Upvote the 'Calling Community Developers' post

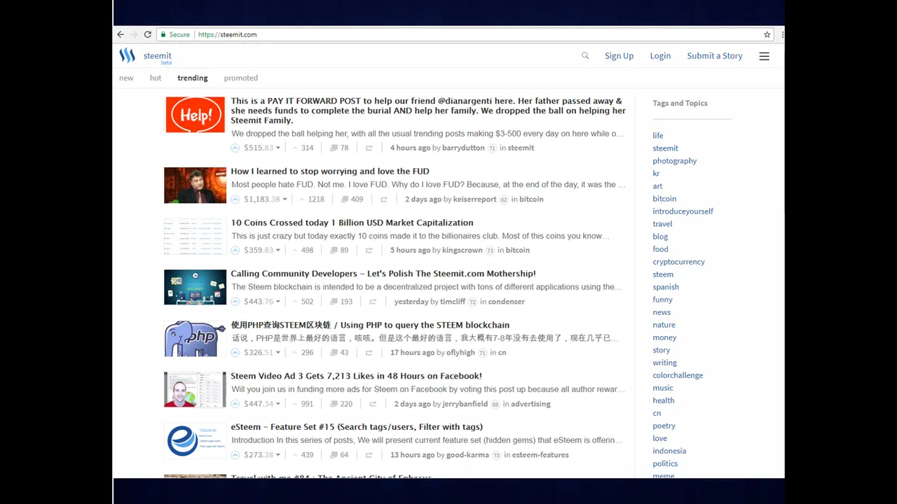[x=235, y=301]
